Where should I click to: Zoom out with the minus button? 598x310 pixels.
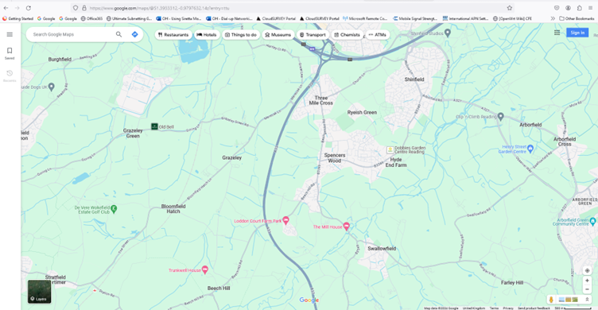pyautogui.click(x=587, y=289)
